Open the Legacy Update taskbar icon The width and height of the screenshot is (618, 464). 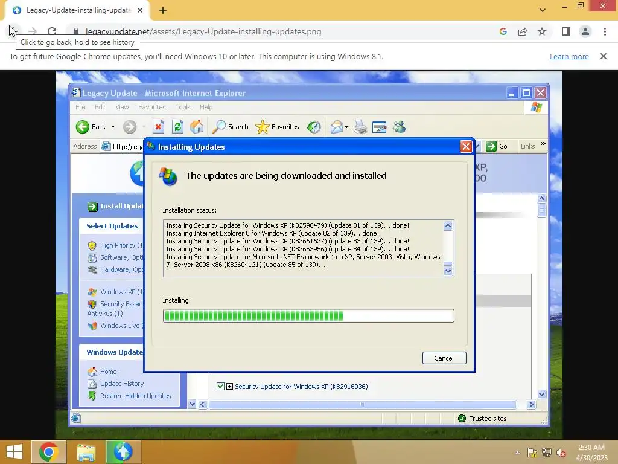(123, 452)
